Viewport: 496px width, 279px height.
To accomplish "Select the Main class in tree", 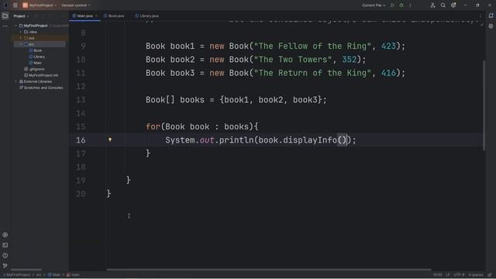I will coord(36,63).
